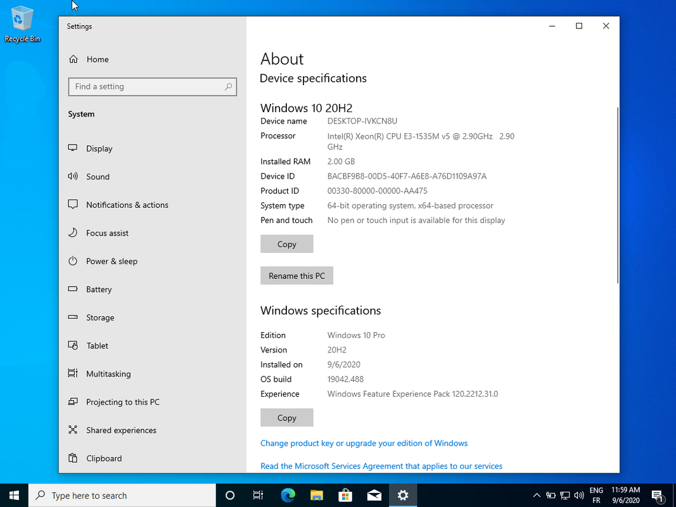This screenshot has height=507, width=676.
Task: Open the Action Center notification icon
Action: click(x=658, y=496)
